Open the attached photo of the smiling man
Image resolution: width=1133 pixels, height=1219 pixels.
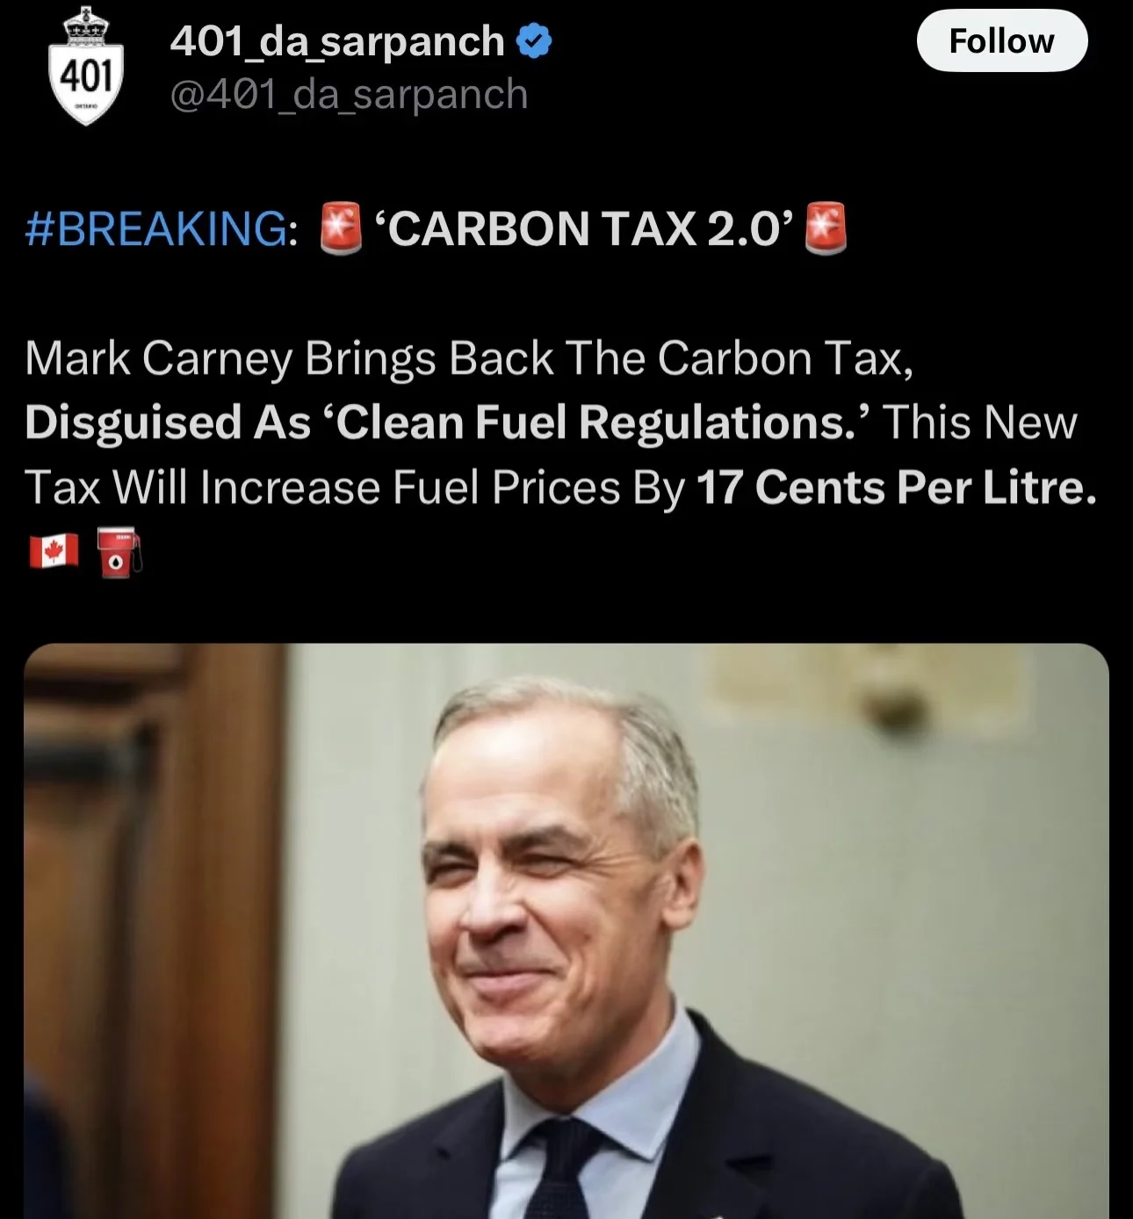566,931
